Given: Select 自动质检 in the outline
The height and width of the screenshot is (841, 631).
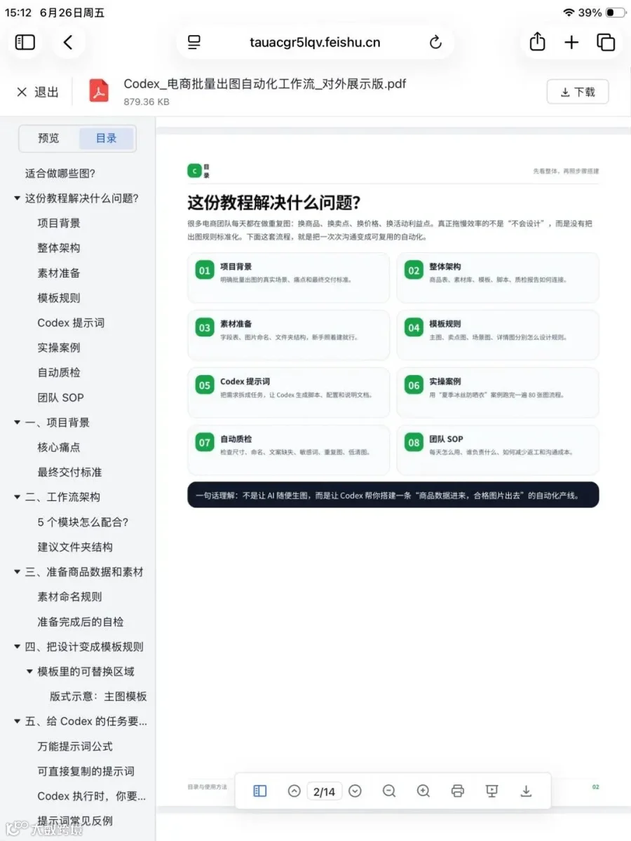Looking at the screenshot, I should click(x=59, y=373).
